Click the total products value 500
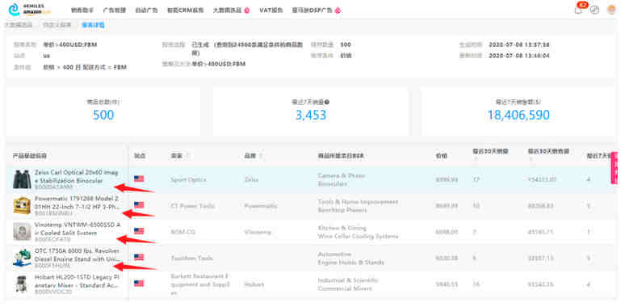The image size is (625, 307). point(103,116)
